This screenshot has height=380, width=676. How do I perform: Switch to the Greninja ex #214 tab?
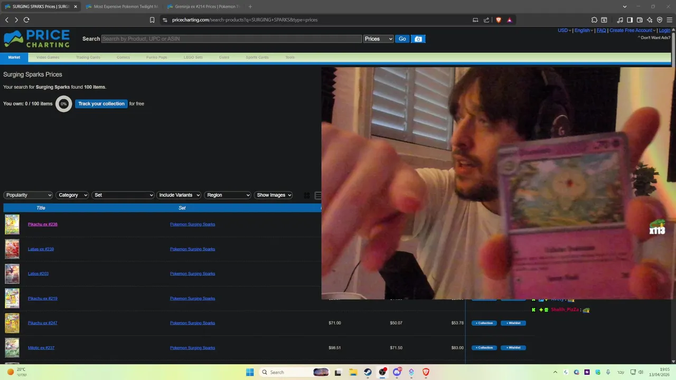(203, 6)
